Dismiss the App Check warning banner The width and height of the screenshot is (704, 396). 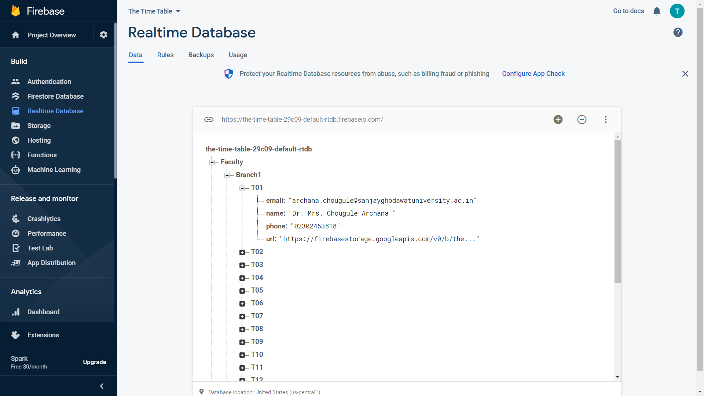pos(685,74)
